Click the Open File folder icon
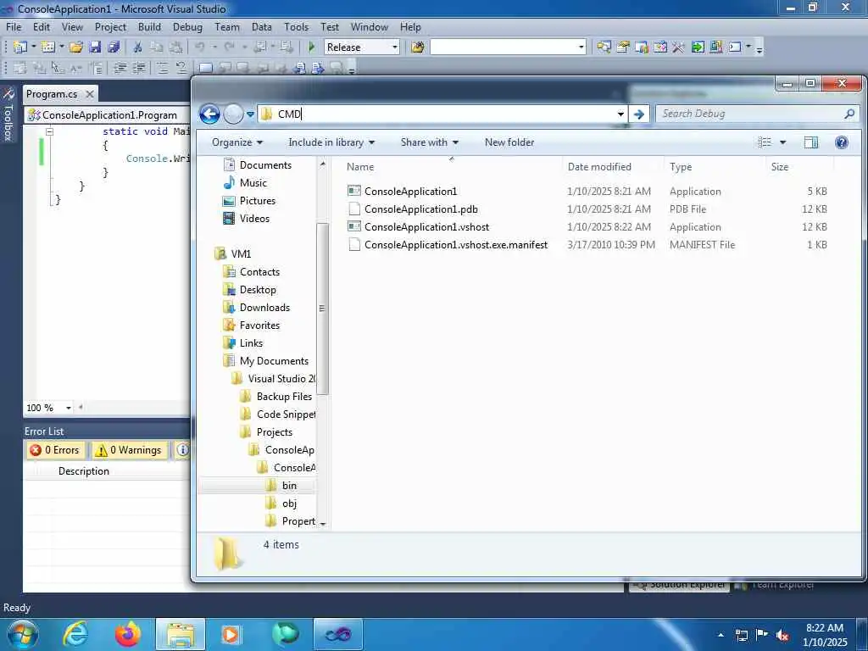 pyautogui.click(x=76, y=47)
